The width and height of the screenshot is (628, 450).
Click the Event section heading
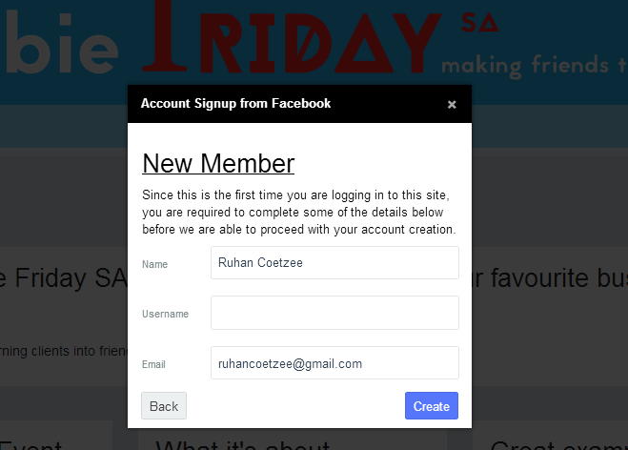click(x=30, y=445)
